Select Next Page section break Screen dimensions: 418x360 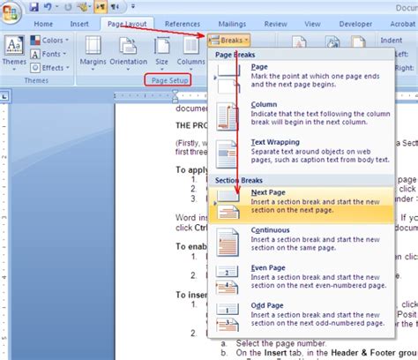point(301,205)
